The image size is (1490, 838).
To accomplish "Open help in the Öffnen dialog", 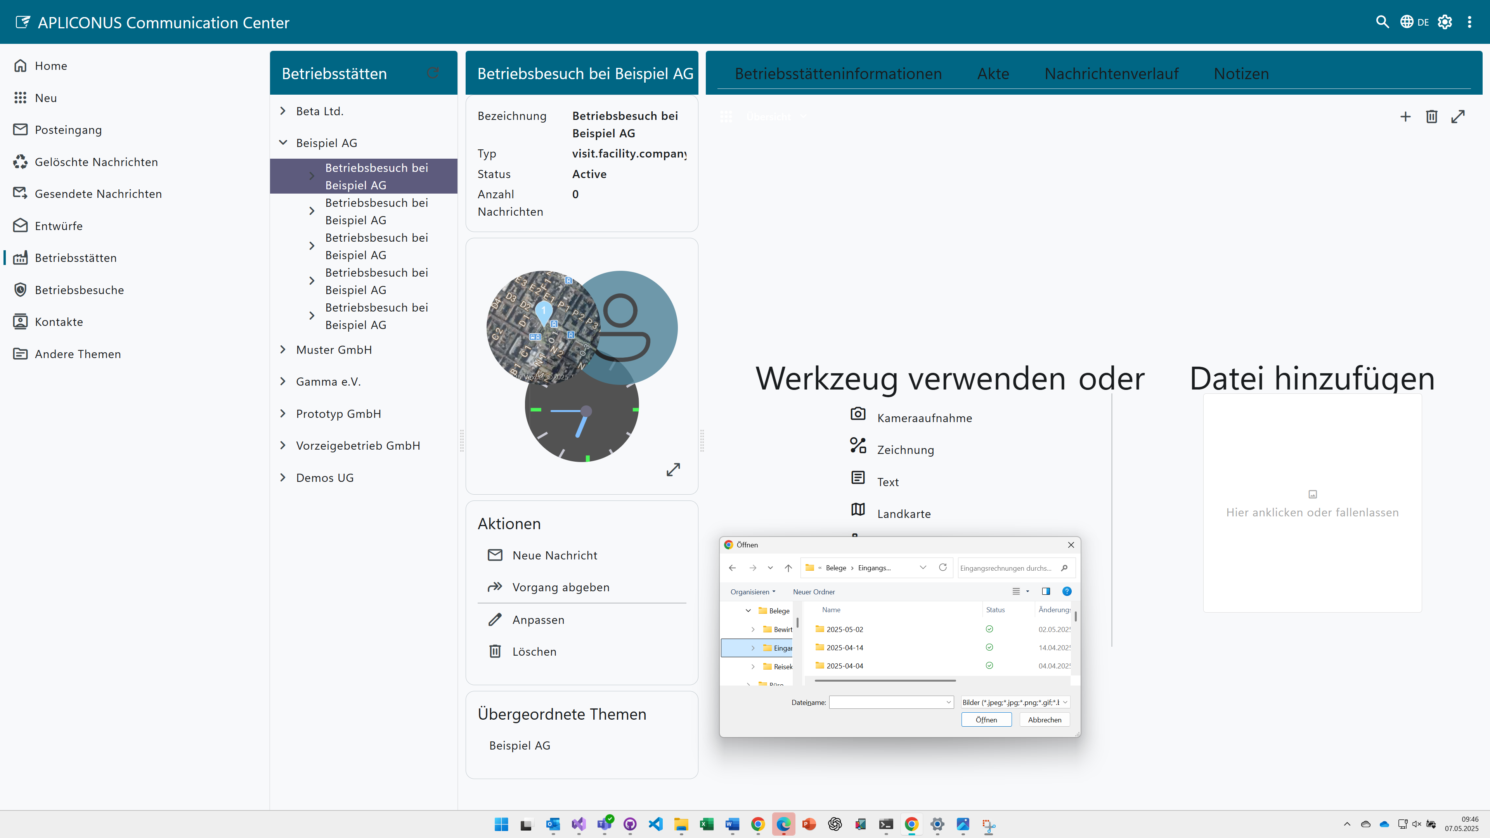I will (1067, 591).
